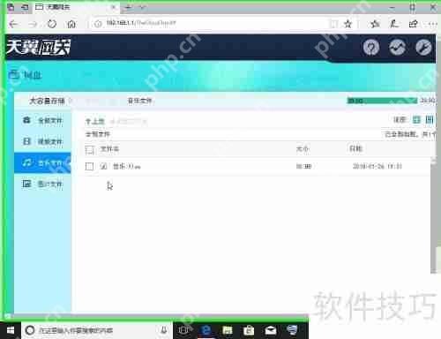This screenshot has height=339, width=441.
Task: Open the wrench settings icon
Action: [x=423, y=47]
